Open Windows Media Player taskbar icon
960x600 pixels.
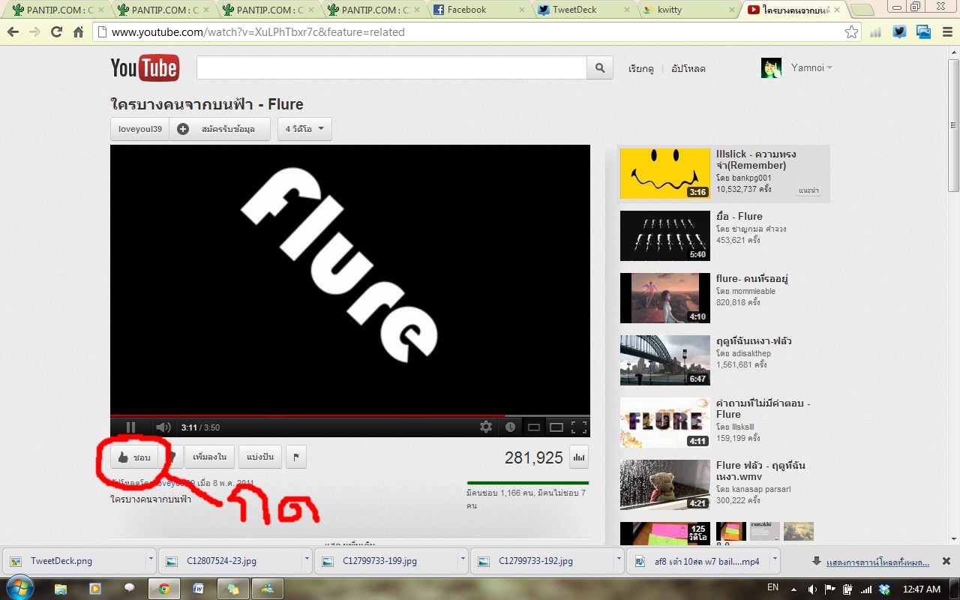95,588
